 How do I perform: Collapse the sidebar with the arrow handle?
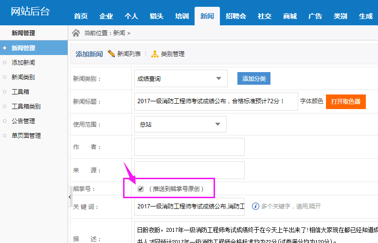point(70,197)
